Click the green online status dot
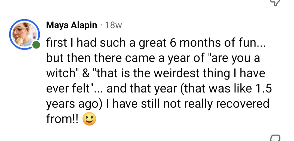294x141 pixels. (x=36, y=45)
